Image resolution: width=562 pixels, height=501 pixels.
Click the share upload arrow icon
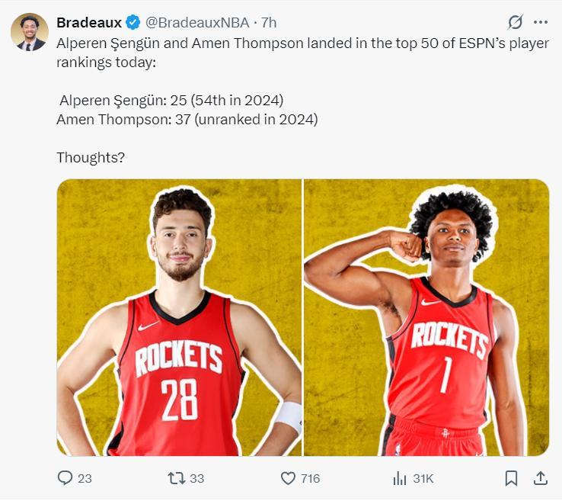click(x=540, y=478)
